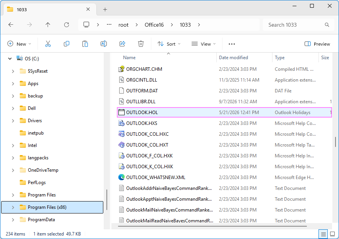
Task: Expand the Apps folder node
Action: point(13,84)
